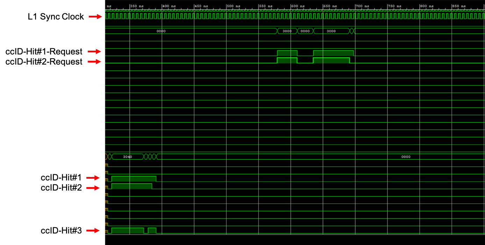This screenshot has width=485, height=245.
Task: Select second ccID-Hit#2-Request pulse near 650 ns
Action: (x=331, y=60)
